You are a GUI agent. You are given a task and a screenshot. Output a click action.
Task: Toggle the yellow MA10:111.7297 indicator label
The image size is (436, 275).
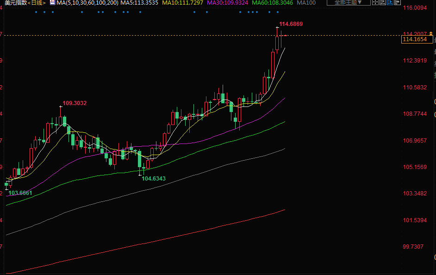182,3
